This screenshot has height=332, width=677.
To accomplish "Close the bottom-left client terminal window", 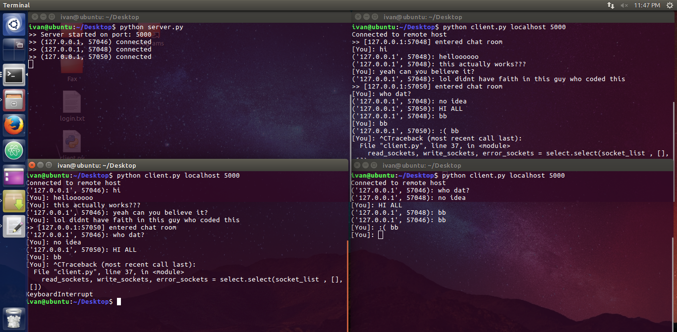I will [32, 165].
